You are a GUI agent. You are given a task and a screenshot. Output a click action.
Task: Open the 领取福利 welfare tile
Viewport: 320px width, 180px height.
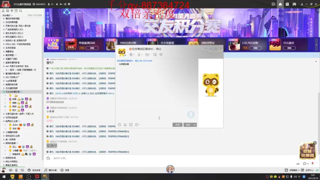click(53, 44)
